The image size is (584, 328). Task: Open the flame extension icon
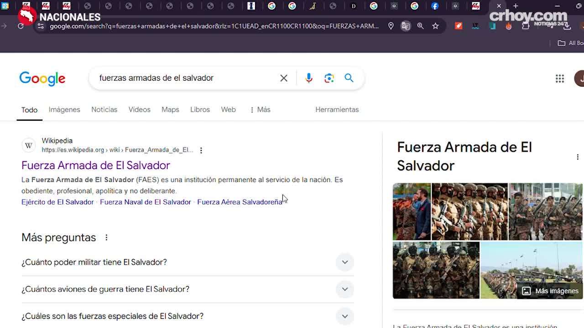tap(509, 26)
